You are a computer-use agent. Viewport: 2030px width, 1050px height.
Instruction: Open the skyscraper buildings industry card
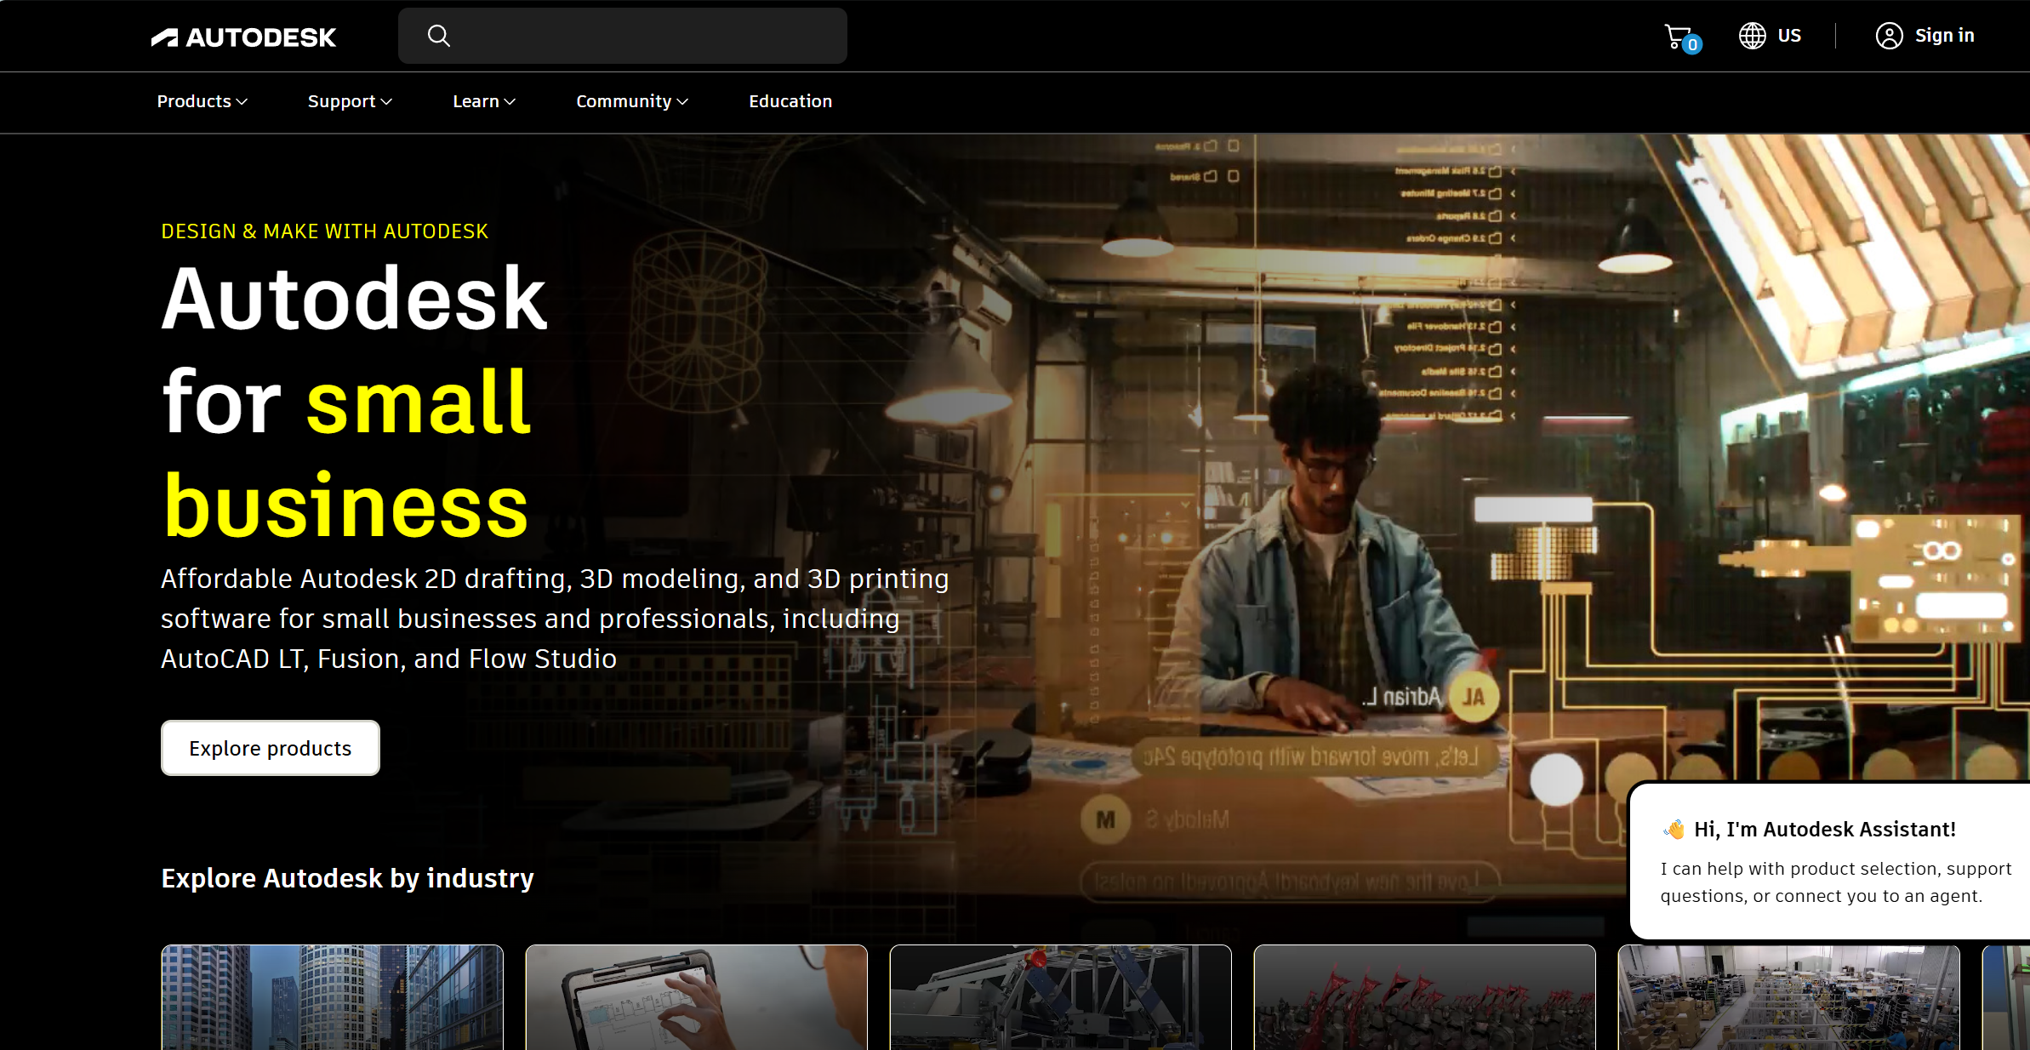pos(333,997)
